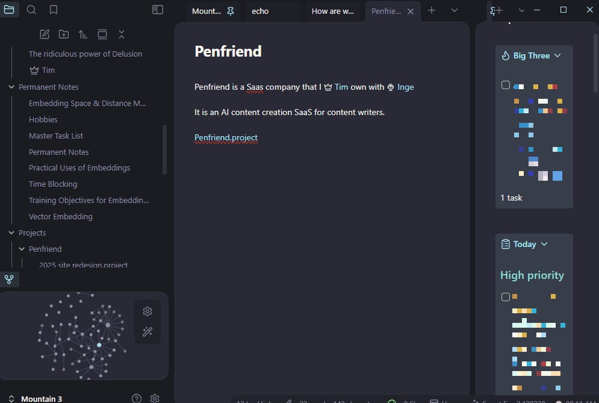
Task: Open graph view sidebar tab icon
Action: pyautogui.click(x=9, y=280)
